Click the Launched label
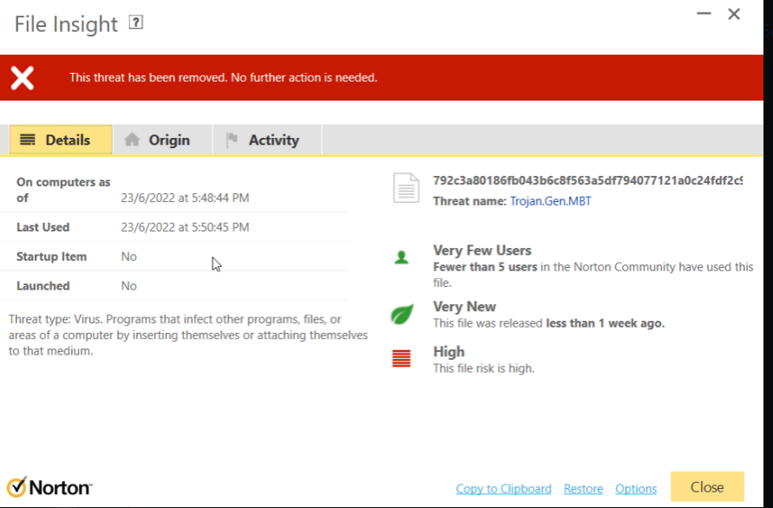Screen dimensions: 773x508 pos(43,286)
